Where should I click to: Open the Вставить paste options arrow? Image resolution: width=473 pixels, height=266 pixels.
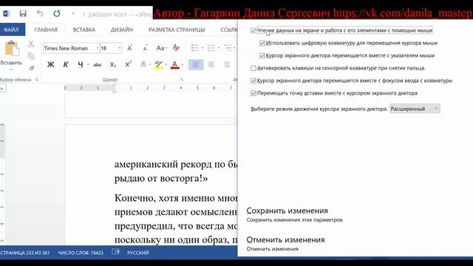pyautogui.click(x=12, y=69)
